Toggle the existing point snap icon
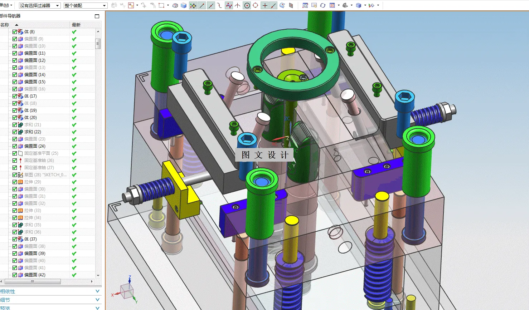This screenshot has width=529, height=310. point(265,5)
